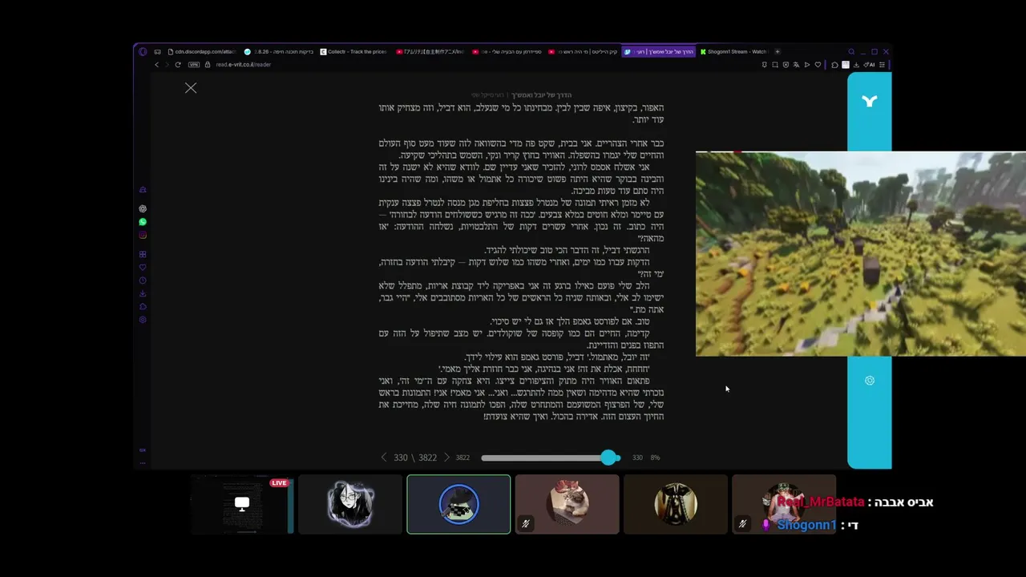
Task: Reload the current page
Action: click(178, 65)
